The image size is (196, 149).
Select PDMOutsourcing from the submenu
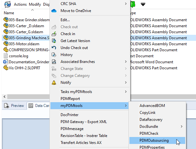tap(154, 140)
